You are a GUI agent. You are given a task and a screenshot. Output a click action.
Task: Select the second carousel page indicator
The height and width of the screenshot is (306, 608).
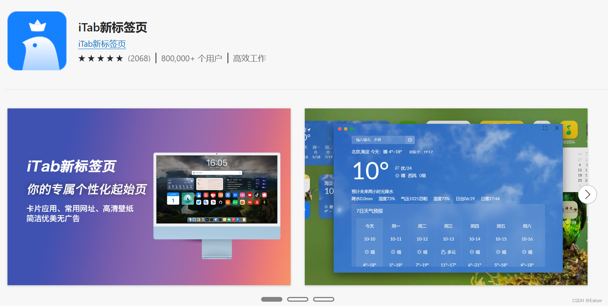pyautogui.click(x=298, y=299)
